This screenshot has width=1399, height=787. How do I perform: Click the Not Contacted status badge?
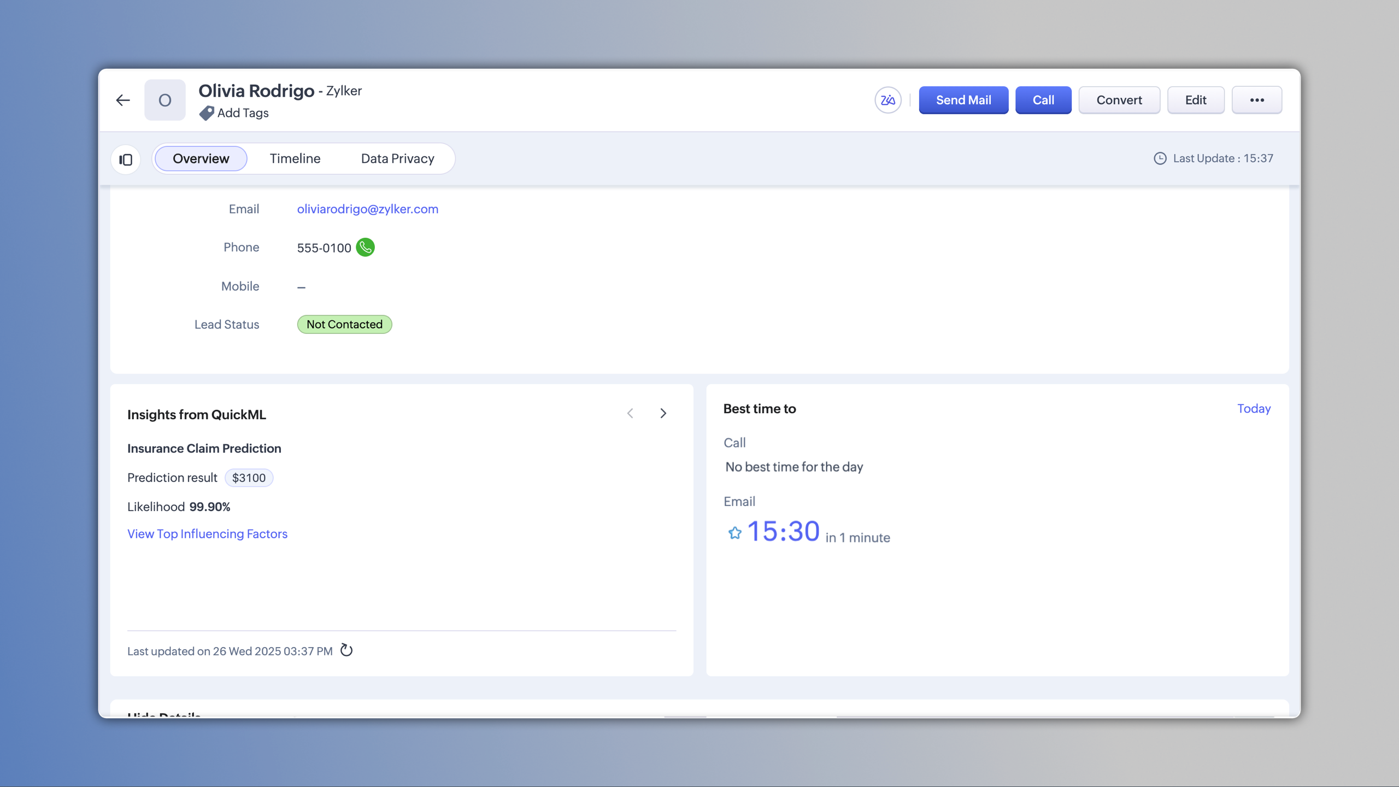click(x=344, y=325)
